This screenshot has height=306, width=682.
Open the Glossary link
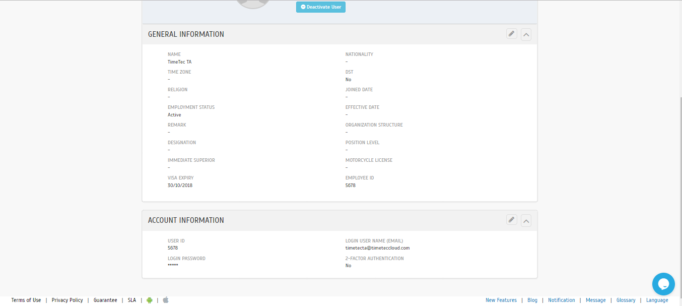click(x=626, y=300)
